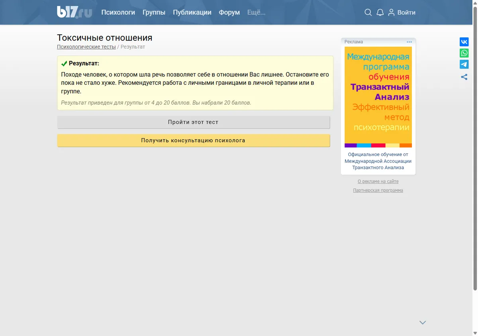478x336 pixels.
Task: Go to the Группы section
Action: click(154, 12)
